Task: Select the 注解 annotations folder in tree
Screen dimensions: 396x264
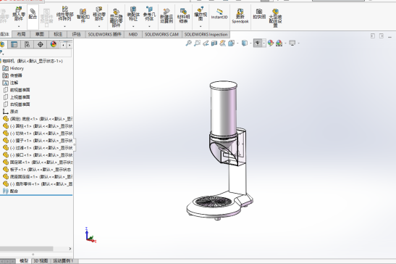Action: click(10, 83)
